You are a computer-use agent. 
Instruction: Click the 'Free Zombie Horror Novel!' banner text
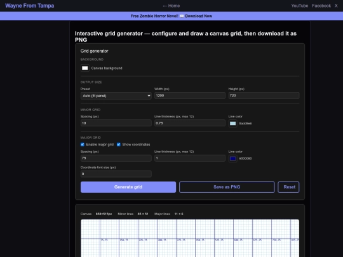tap(154, 16)
